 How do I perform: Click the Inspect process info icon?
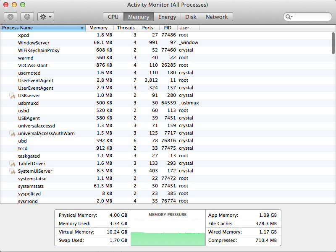click(x=27, y=17)
